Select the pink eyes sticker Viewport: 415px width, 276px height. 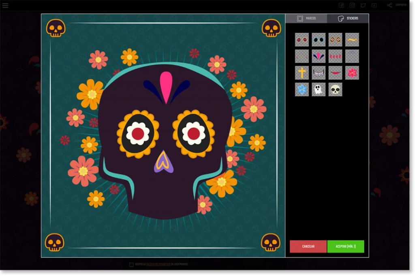[302, 39]
